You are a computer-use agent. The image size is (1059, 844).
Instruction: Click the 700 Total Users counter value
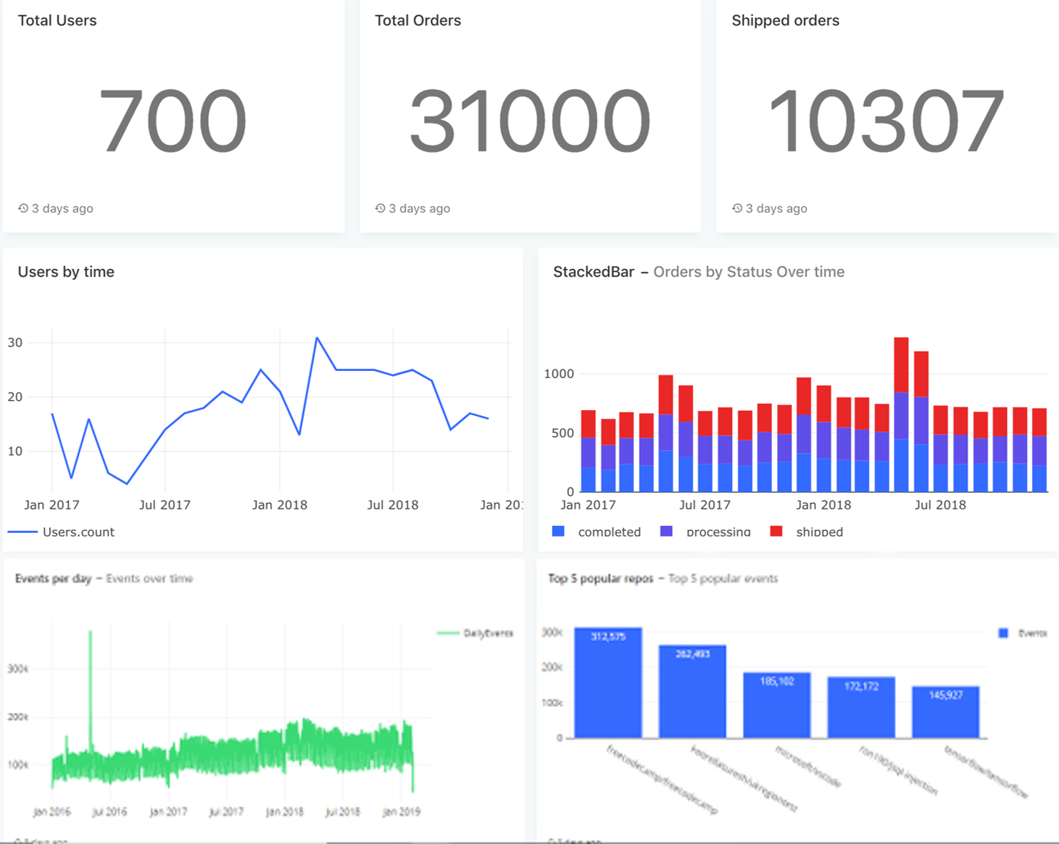pyautogui.click(x=173, y=121)
